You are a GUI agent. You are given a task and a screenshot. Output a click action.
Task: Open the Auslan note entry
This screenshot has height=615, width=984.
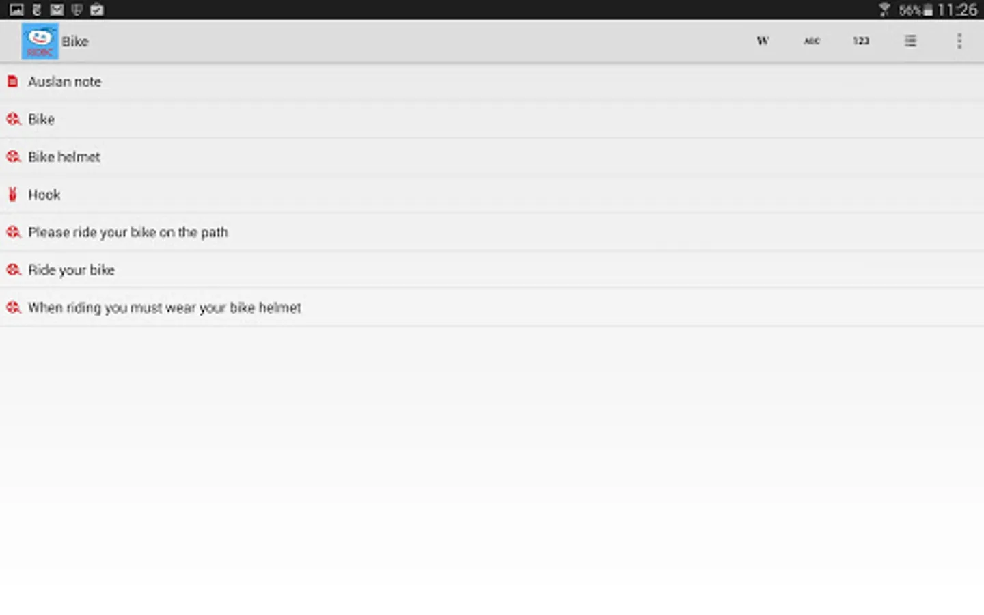492,82
